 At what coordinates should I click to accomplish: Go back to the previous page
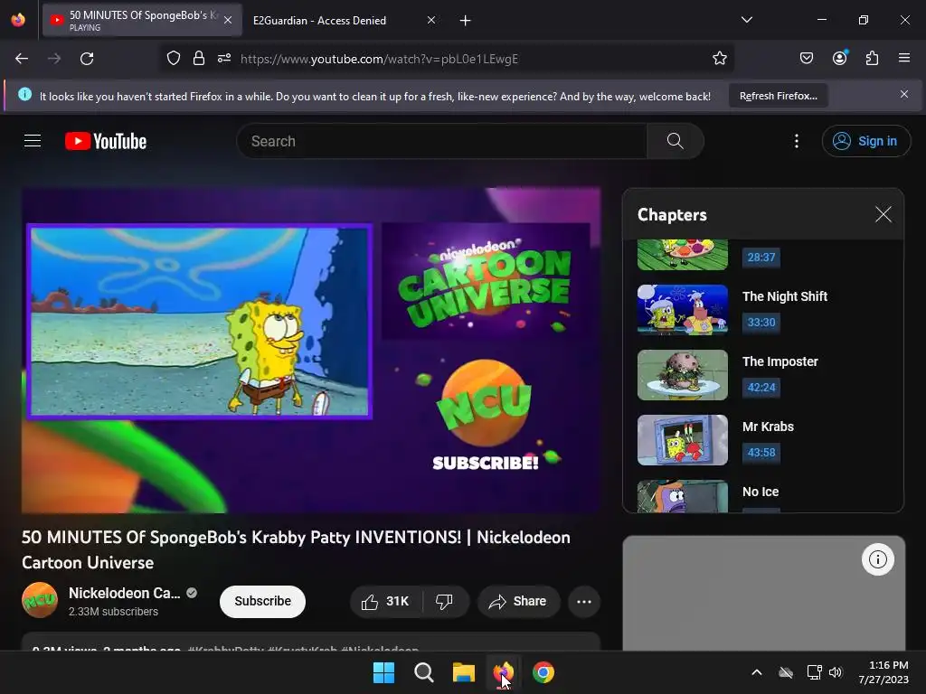(22, 59)
